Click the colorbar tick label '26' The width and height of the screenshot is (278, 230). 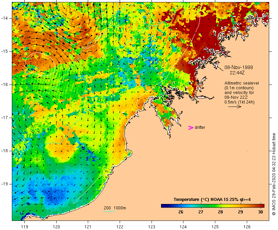181,212
